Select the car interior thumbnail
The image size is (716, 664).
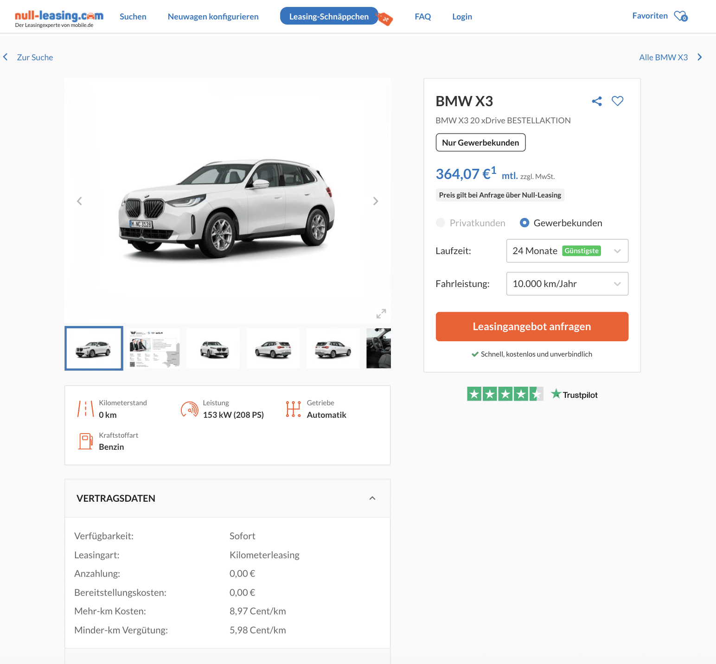[378, 349]
